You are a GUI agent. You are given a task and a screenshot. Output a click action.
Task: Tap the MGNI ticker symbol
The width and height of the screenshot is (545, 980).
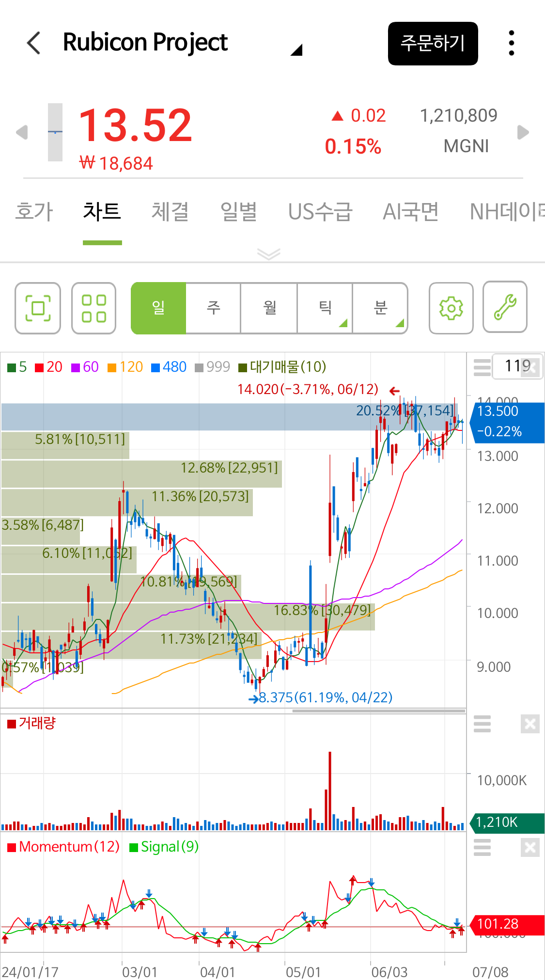466,146
